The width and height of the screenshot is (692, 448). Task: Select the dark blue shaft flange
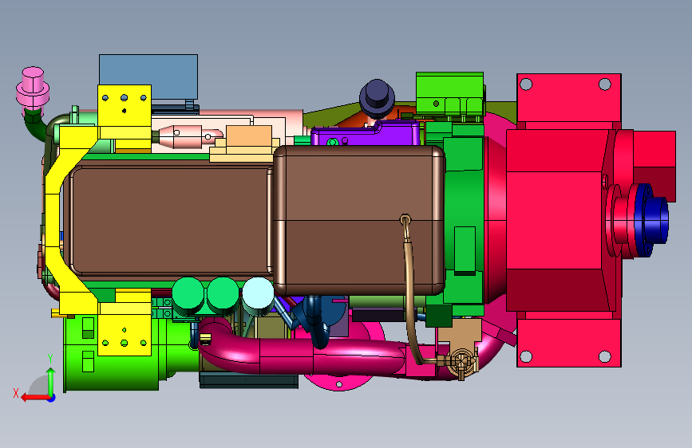coord(651,219)
